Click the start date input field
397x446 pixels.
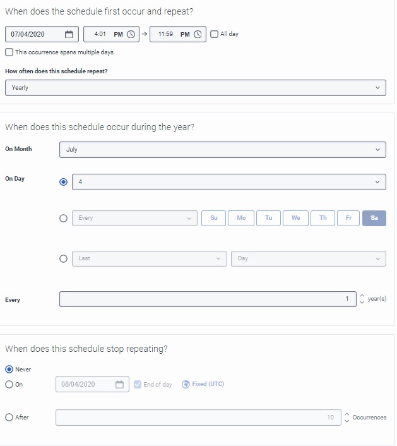tap(35, 34)
